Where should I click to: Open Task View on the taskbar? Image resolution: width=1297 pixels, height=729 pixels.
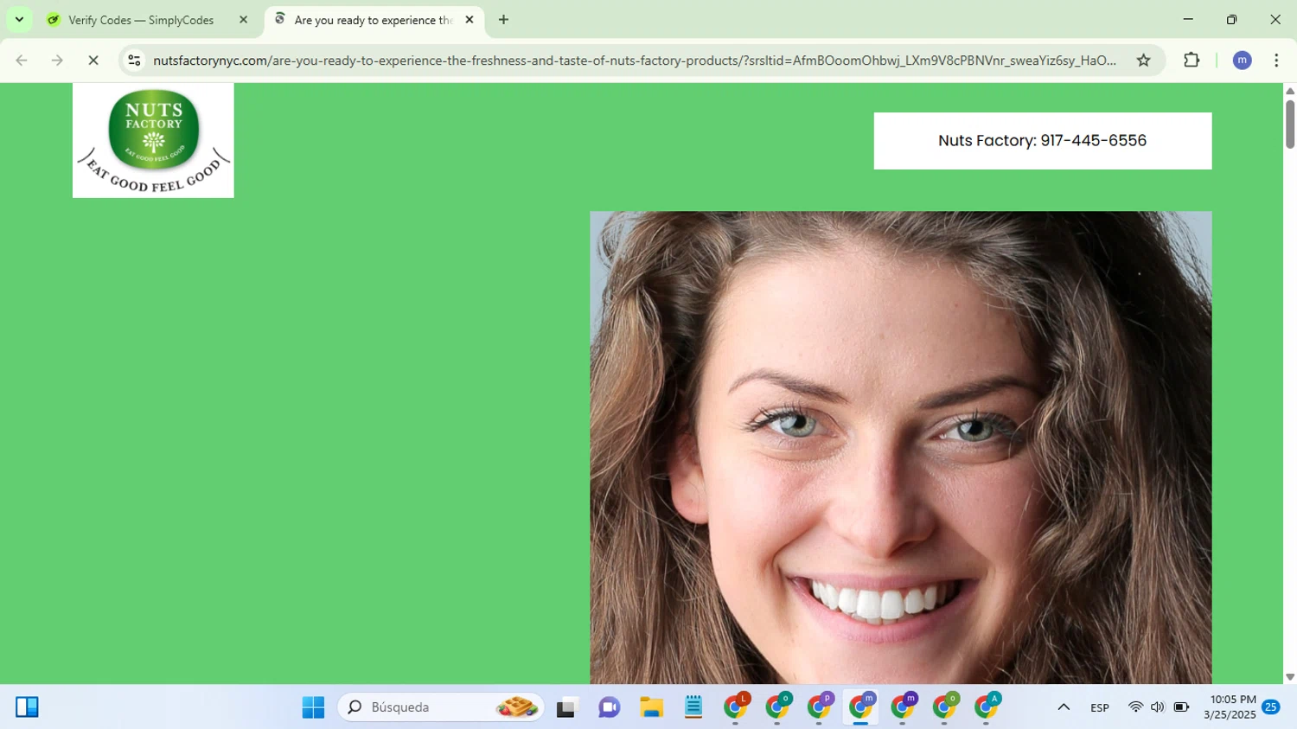[x=566, y=707]
